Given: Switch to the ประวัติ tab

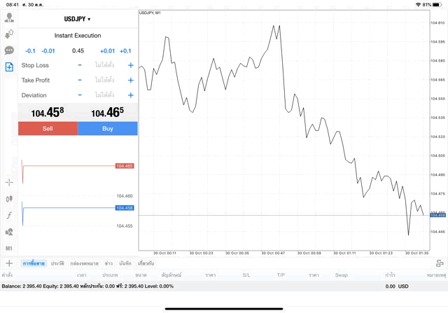Looking at the screenshot, I should coord(57,263).
